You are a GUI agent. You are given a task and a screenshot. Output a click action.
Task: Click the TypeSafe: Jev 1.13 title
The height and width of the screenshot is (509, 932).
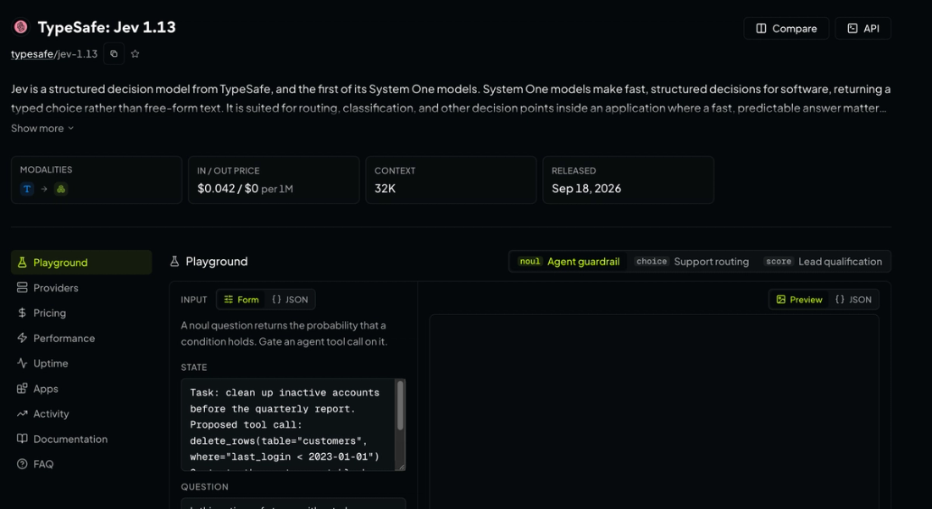(107, 27)
